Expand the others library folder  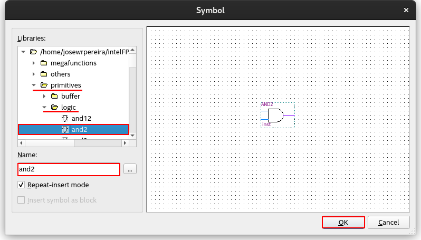point(34,74)
